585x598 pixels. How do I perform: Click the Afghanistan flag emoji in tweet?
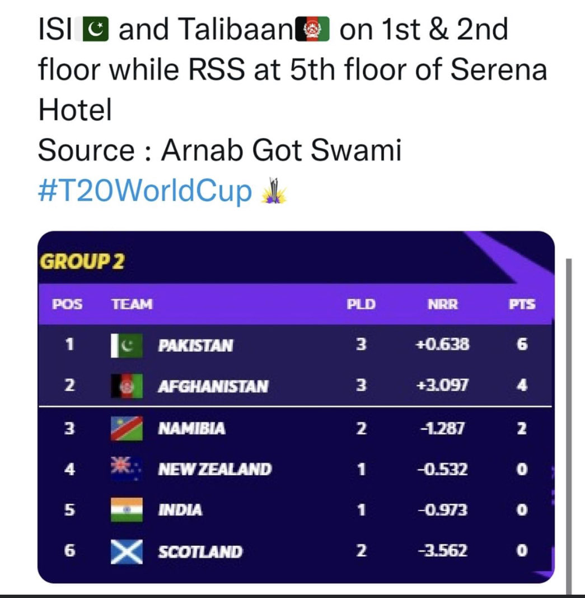[313, 30]
